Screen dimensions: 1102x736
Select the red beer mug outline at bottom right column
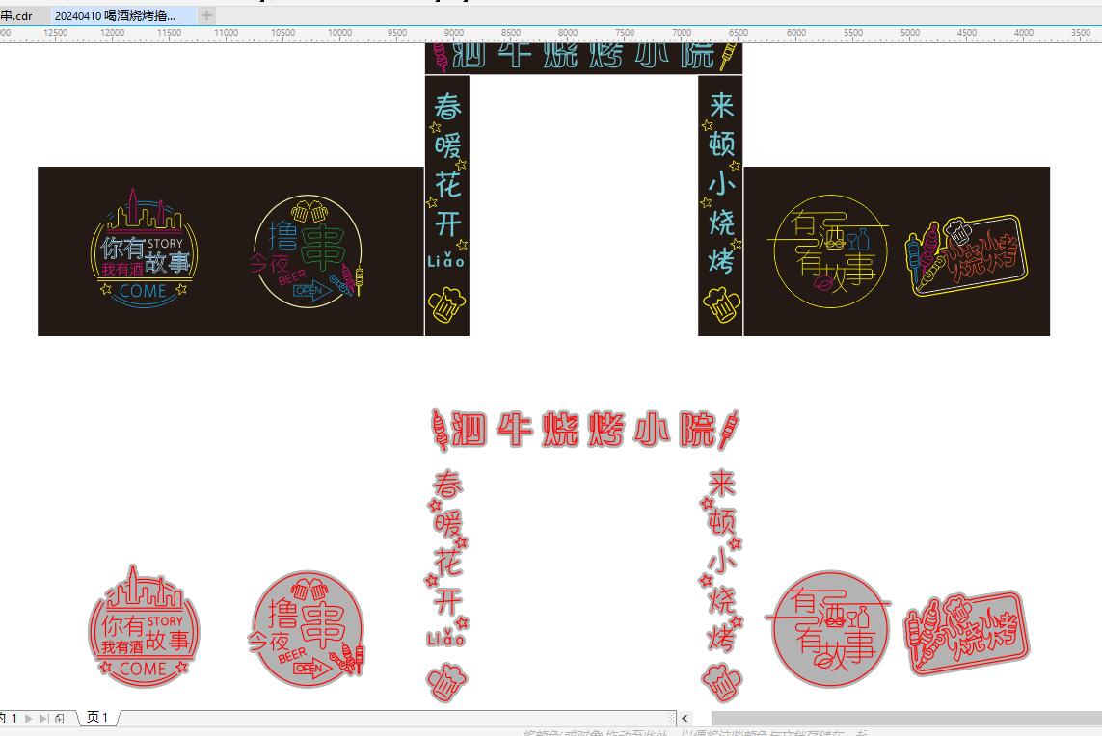tap(722, 683)
